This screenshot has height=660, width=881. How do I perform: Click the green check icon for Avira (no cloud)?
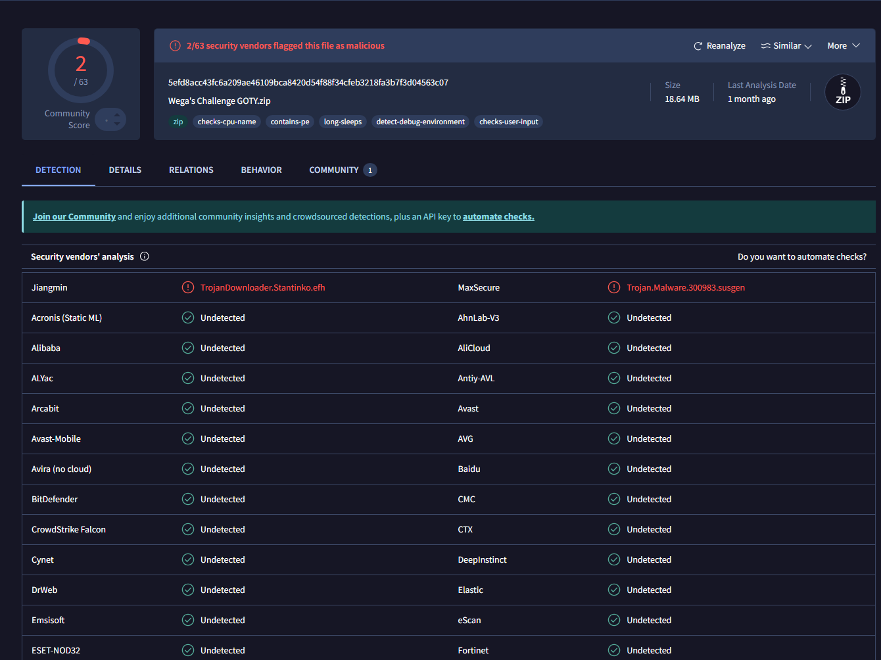188,469
